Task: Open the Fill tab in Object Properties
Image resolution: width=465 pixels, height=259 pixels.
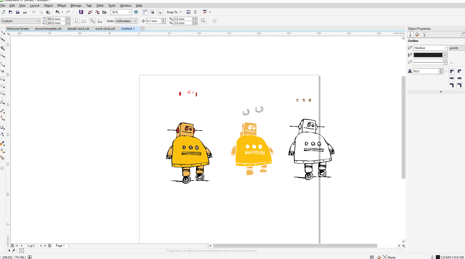Action: [417, 35]
